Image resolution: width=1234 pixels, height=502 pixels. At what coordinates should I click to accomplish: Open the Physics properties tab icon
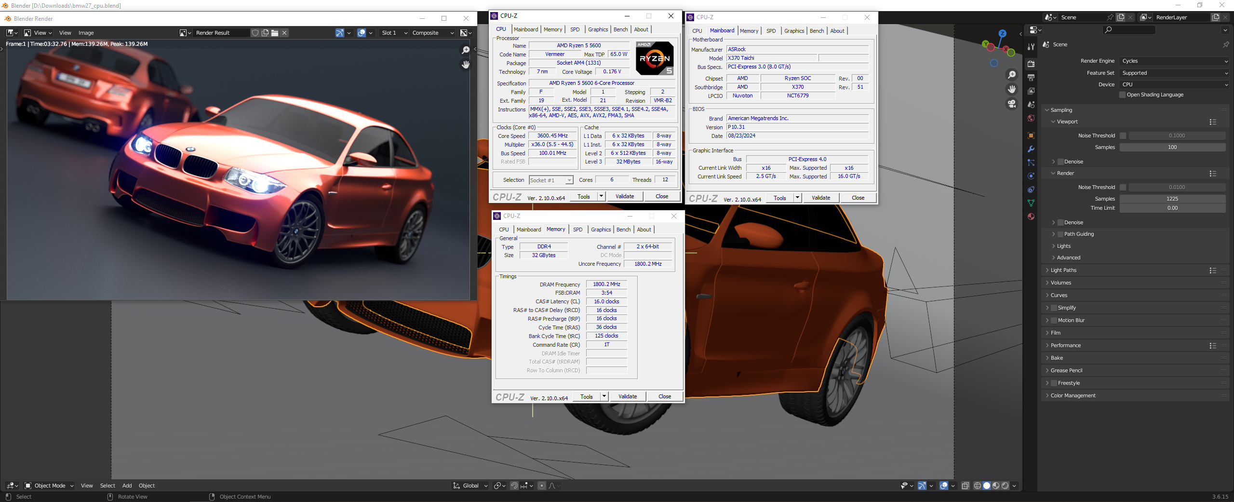1031,176
